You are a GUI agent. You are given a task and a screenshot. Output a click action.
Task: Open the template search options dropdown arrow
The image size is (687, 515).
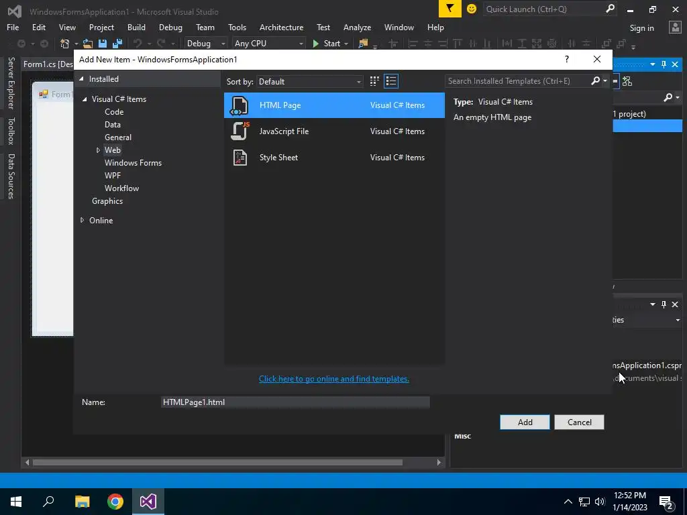605,81
